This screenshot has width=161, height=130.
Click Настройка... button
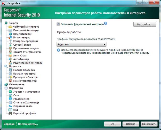145,24
